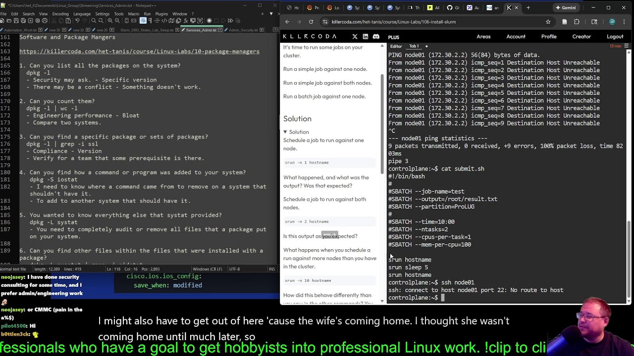The image size is (634, 356).
Task: Click the browser Back arrow
Action: (x=287, y=22)
